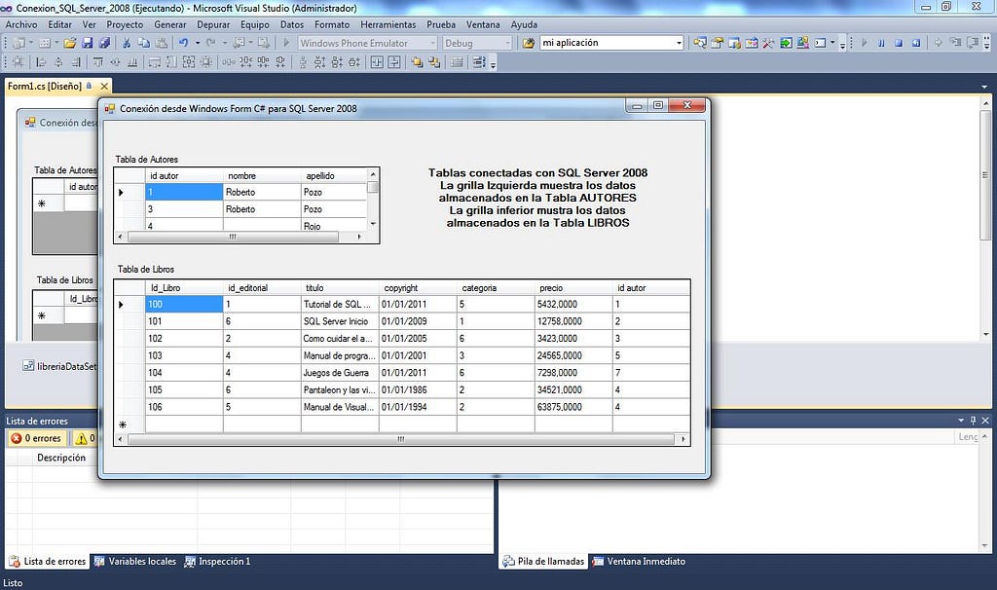Click the autores grid horizontal scrollbar thumb

(x=233, y=237)
